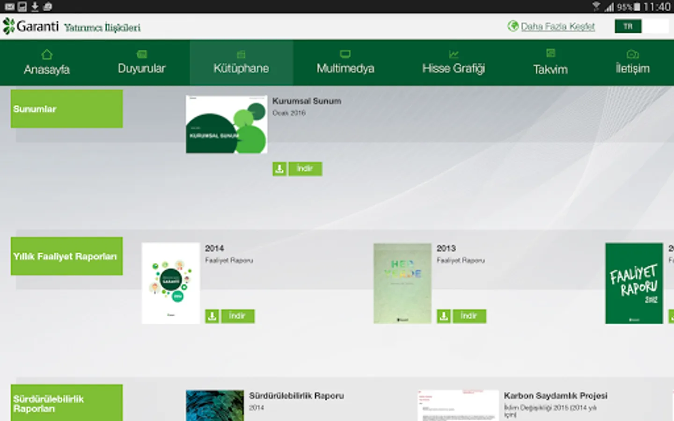Image resolution: width=674 pixels, height=421 pixels.
Task: Click the Karbon Saydamlık Projesi title
Action: point(556,396)
